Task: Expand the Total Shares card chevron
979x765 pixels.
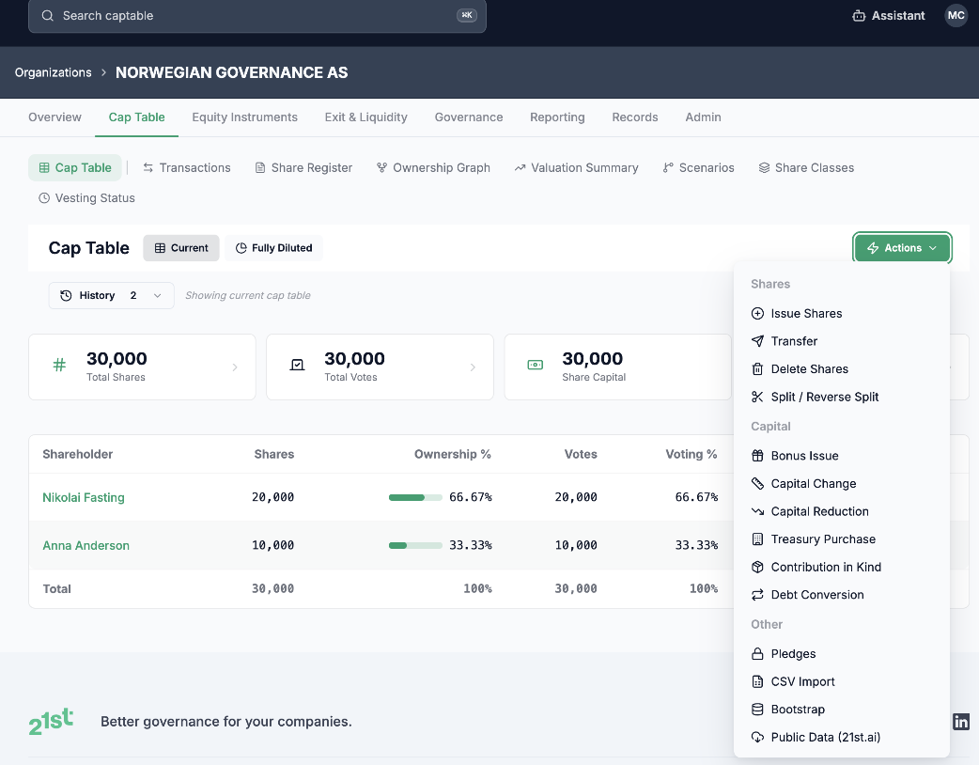Action: click(235, 367)
